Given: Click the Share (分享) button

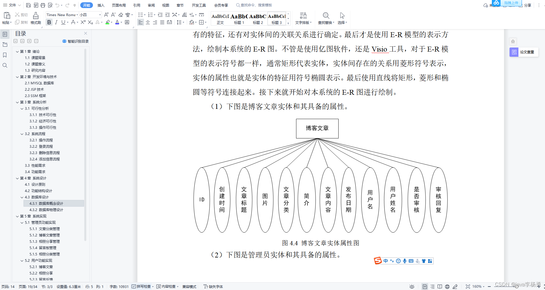Looking at the screenshot, I should [x=525, y=5].
